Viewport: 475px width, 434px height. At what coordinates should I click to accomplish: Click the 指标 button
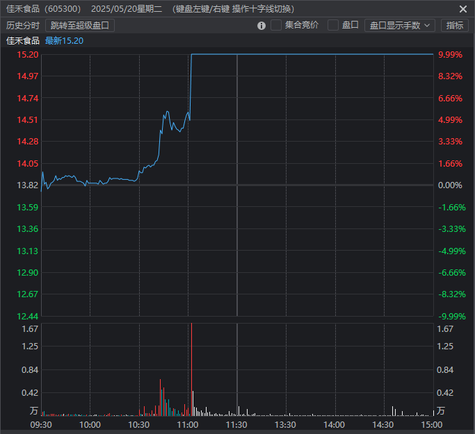coord(454,25)
